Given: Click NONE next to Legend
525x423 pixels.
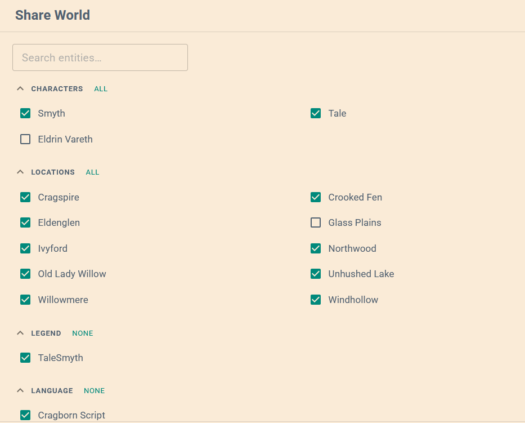Looking at the screenshot, I should click(x=83, y=333).
